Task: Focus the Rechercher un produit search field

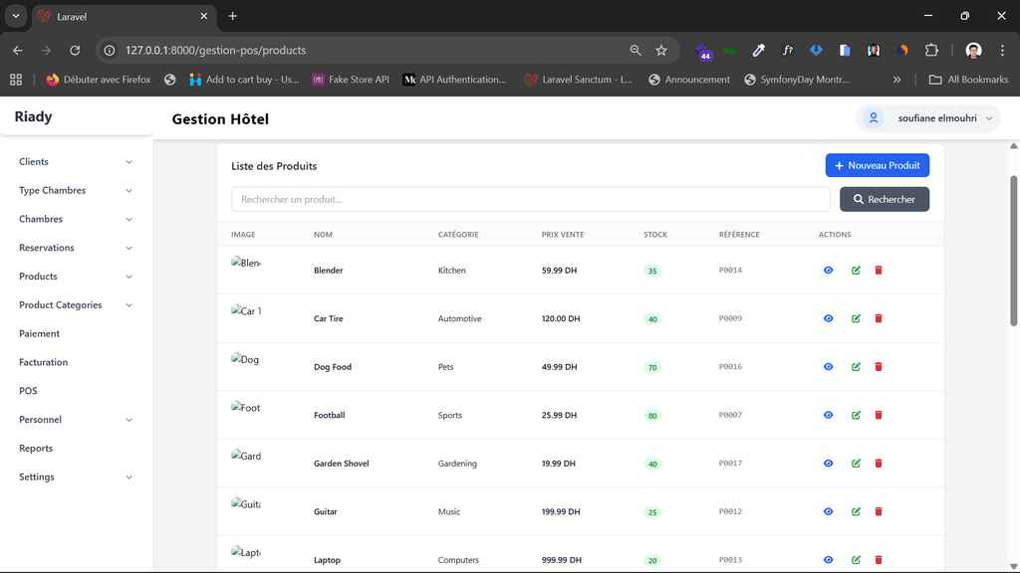Action: pyautogui.click(x=530, y=199)
